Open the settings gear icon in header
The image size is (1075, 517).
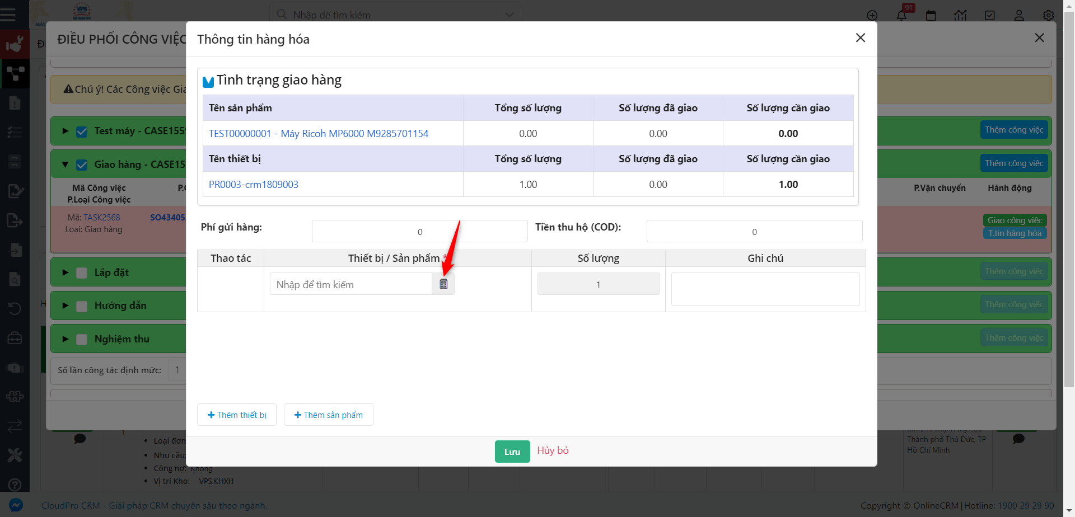[x=1049, y=16]
